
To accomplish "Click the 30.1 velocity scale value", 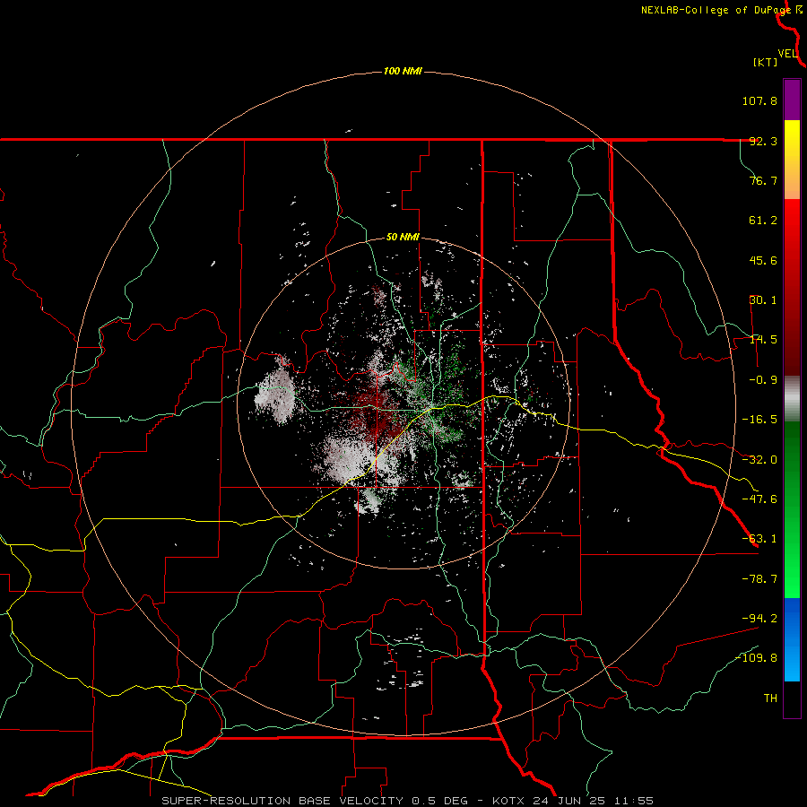I will click(x=763, y=300).
